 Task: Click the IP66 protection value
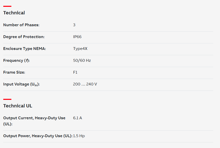(77, 37)
